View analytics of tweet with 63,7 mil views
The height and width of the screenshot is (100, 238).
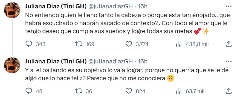coord(179,91)
